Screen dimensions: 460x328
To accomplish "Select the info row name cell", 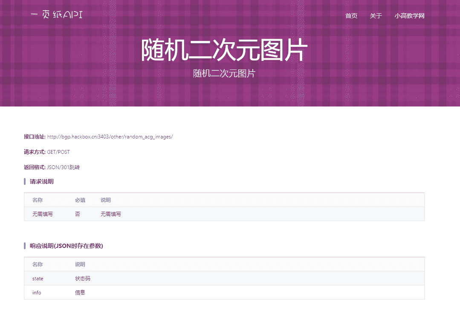I will click(x=37, y=293).
